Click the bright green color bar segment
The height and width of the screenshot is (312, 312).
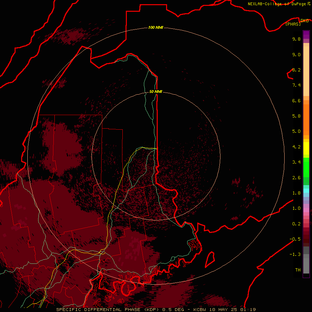point(306,167)
